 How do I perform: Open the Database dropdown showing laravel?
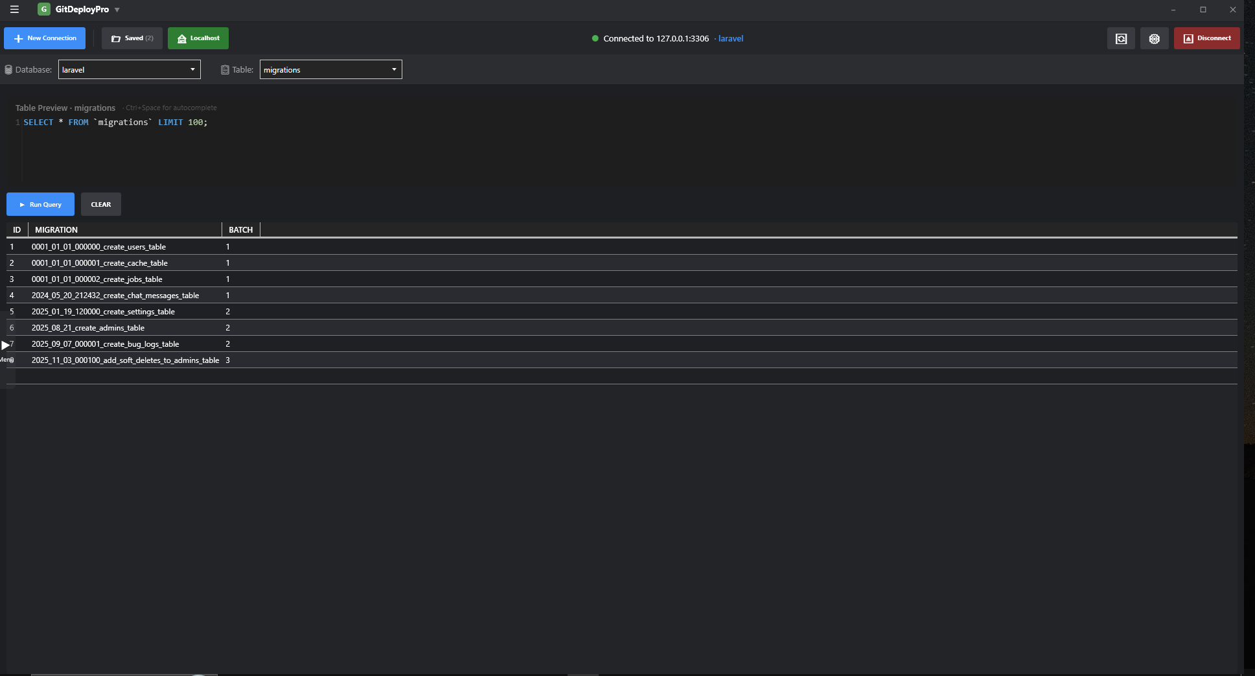[129, 69]
